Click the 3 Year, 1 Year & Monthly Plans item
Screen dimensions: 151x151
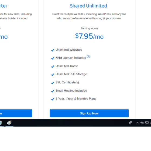pos(76,99)
